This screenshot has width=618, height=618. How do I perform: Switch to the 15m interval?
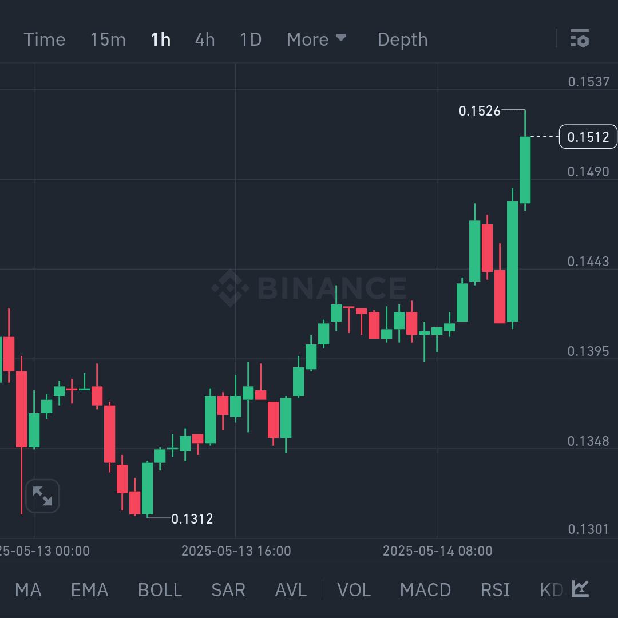pos(108,39)
